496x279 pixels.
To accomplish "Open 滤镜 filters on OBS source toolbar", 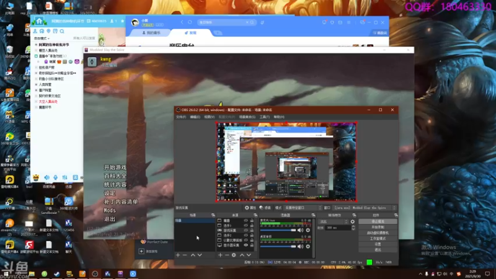I will (265, 208).
